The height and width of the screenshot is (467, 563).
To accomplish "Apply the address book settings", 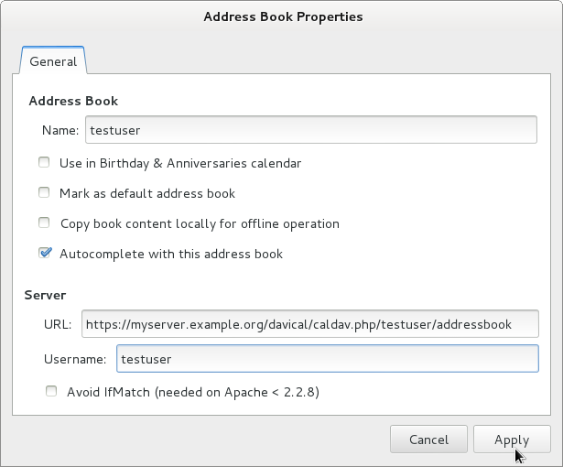I will [512, 439].
